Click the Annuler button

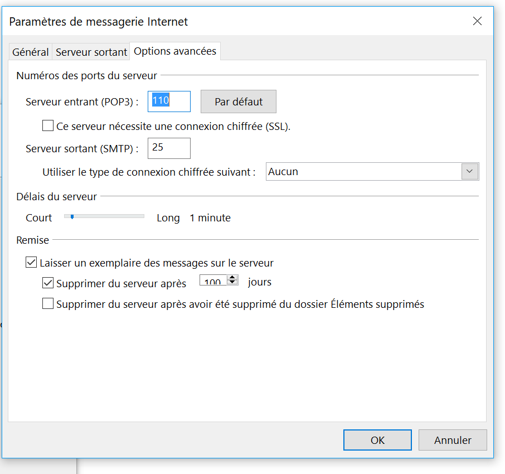(453, 440)
